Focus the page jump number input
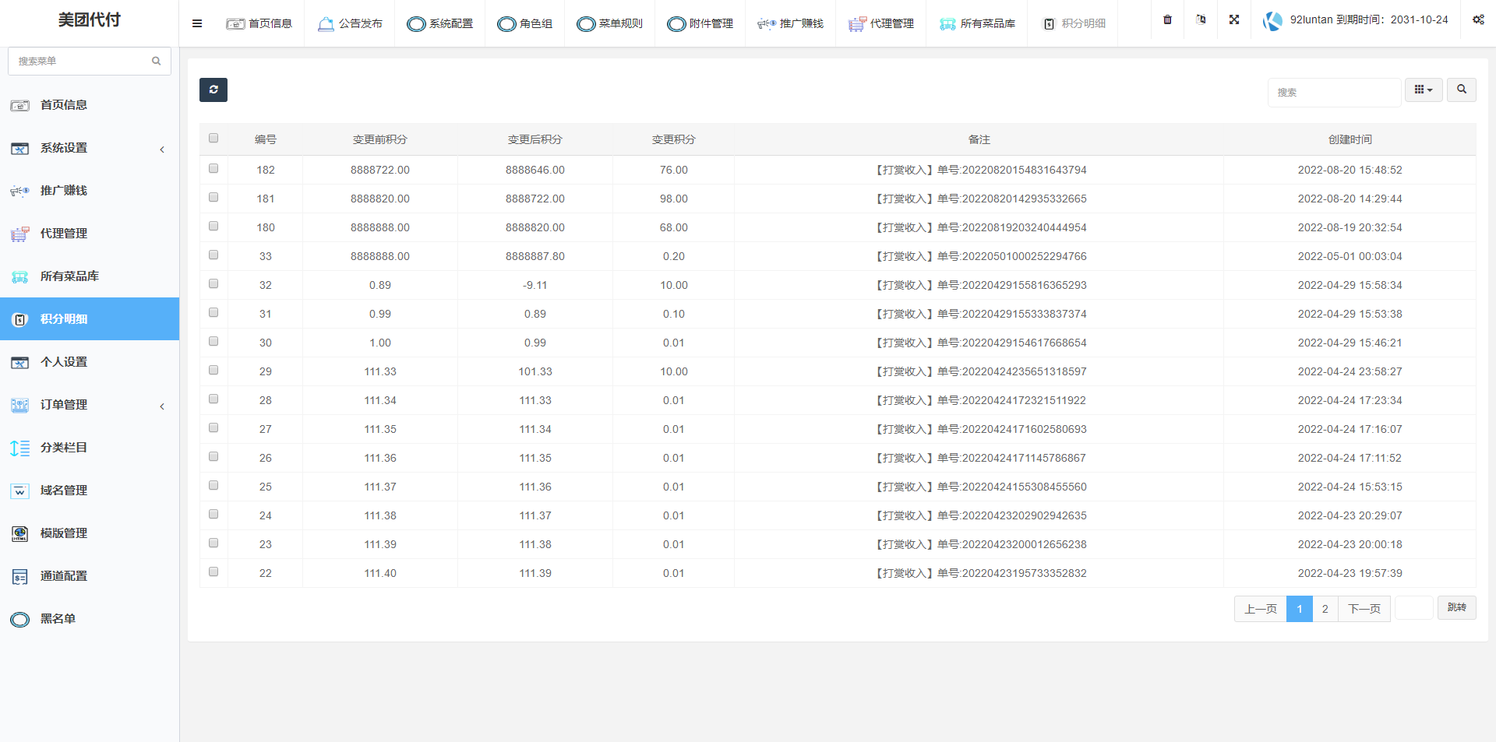Screen dimensions: 1496x742 coord(1413,607)
